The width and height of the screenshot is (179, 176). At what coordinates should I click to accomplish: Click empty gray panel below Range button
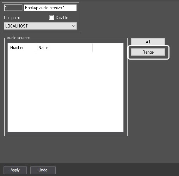(x=153, y=100)
